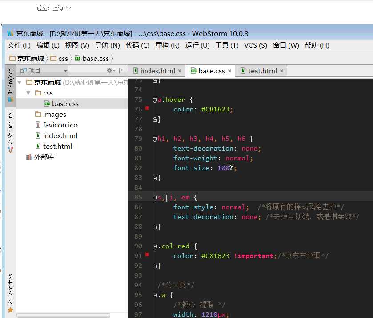Click fold end marker on line 83
The image size is (373, 318).
coord(155,178)
